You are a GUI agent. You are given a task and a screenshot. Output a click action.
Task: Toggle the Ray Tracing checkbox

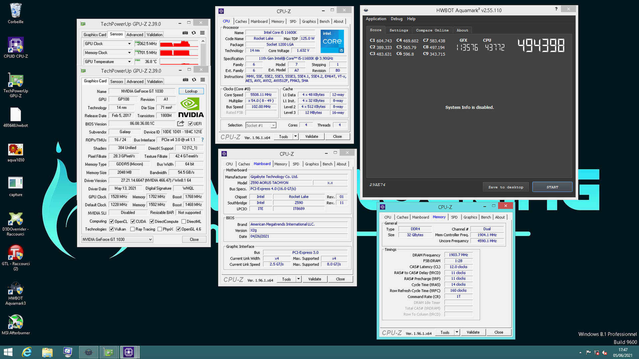click(x=132, y=229)
